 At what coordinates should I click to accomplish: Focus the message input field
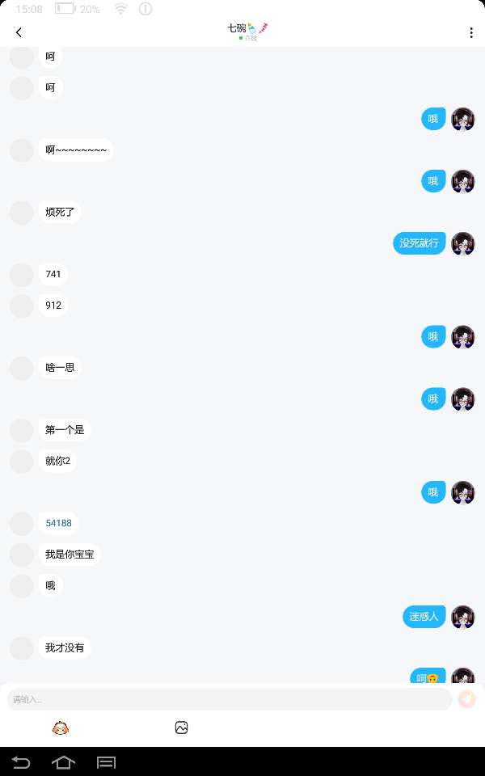[230, 699]
